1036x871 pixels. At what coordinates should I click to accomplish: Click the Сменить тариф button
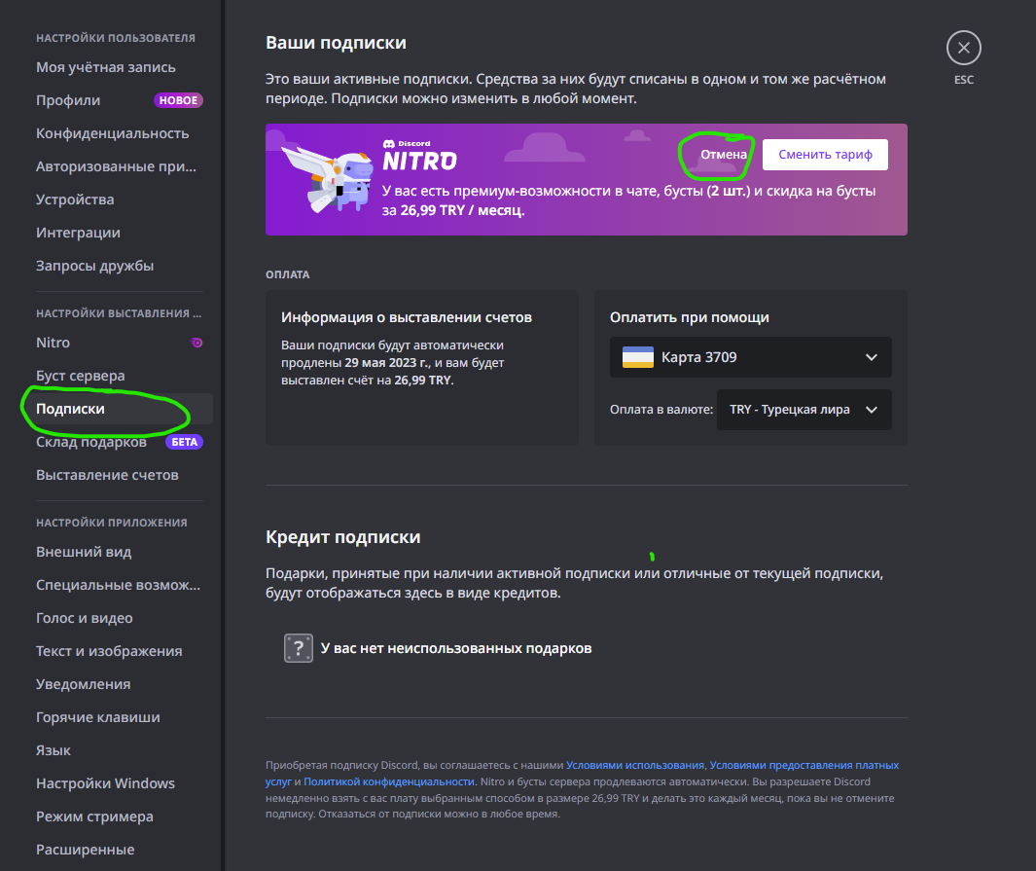click(825, 155)
